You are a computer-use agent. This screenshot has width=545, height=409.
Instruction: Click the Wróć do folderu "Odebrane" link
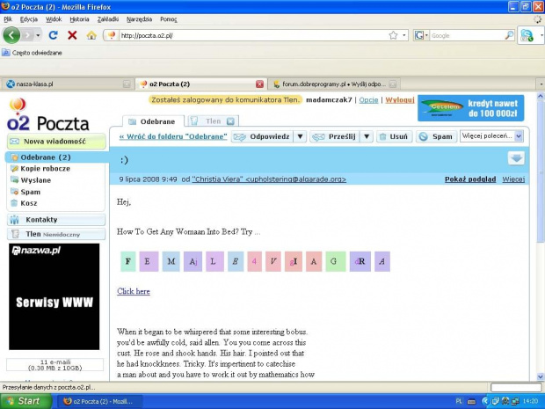[x=173, y=136]
